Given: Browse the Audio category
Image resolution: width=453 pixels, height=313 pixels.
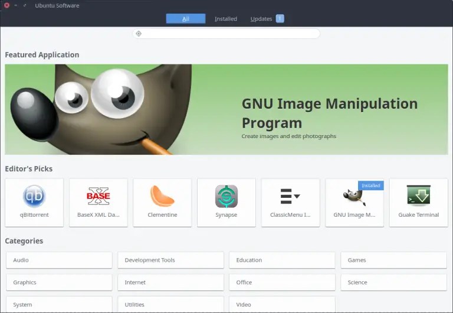Looking at the screenshot, I should tap(59, 260).
